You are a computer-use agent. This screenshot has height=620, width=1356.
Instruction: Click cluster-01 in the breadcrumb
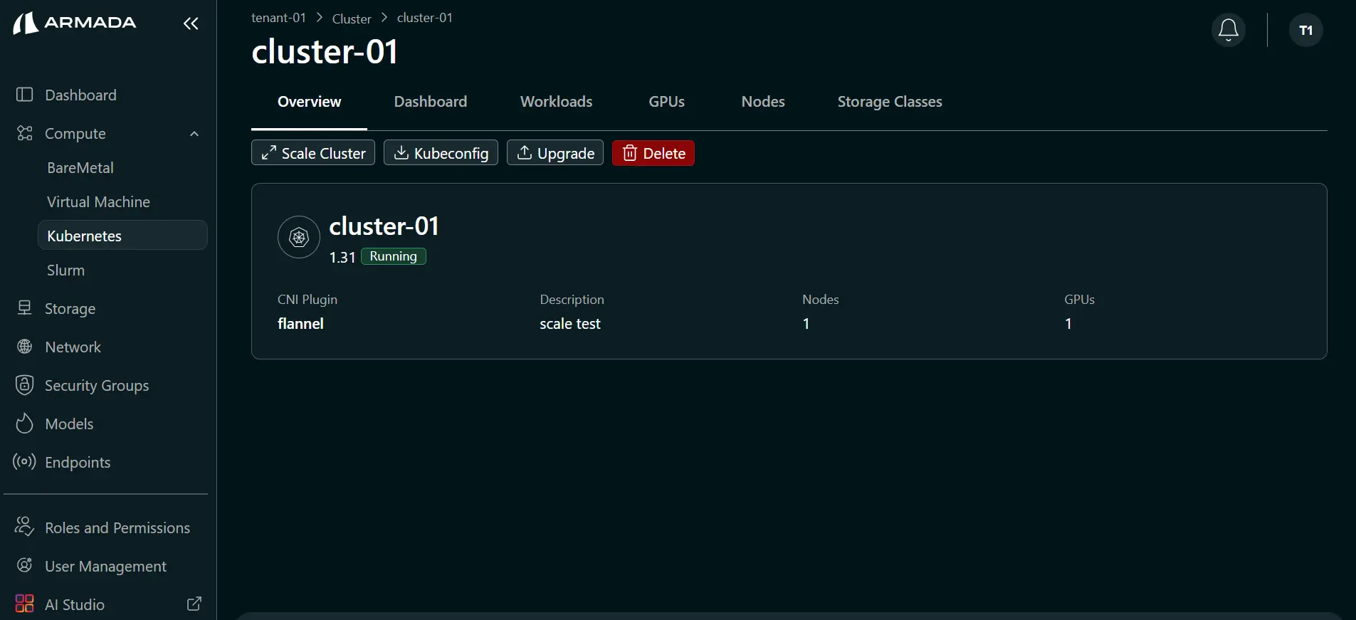pyautogui.click(x=425, y=18)
